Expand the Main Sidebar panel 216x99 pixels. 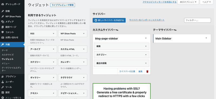coord(206,38)
